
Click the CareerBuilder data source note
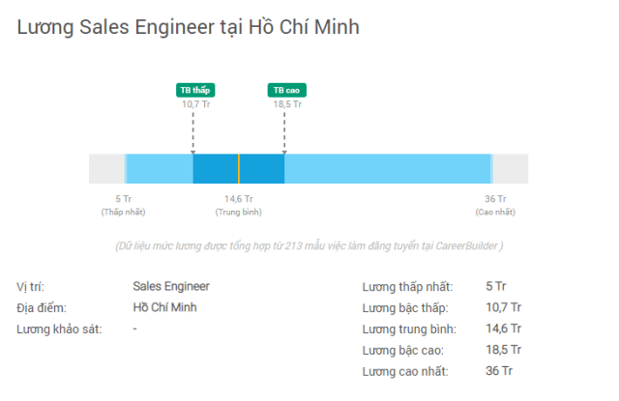(x=309, y=246)
